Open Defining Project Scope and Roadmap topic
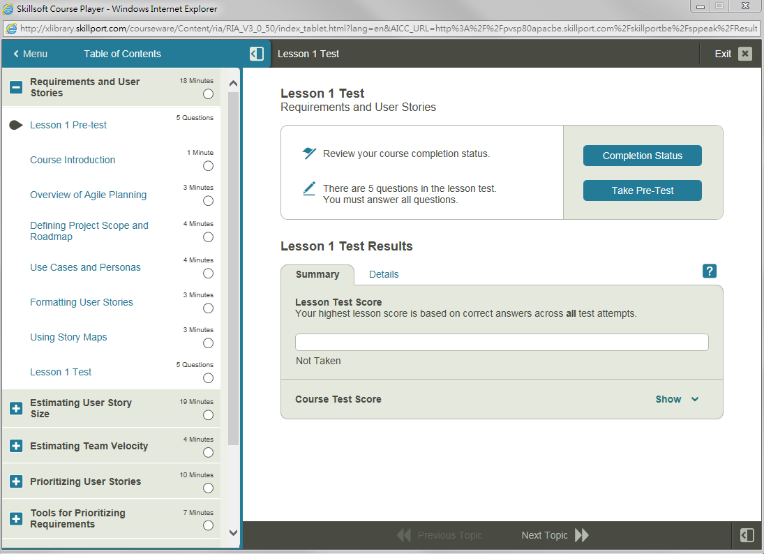 [89, 231]
